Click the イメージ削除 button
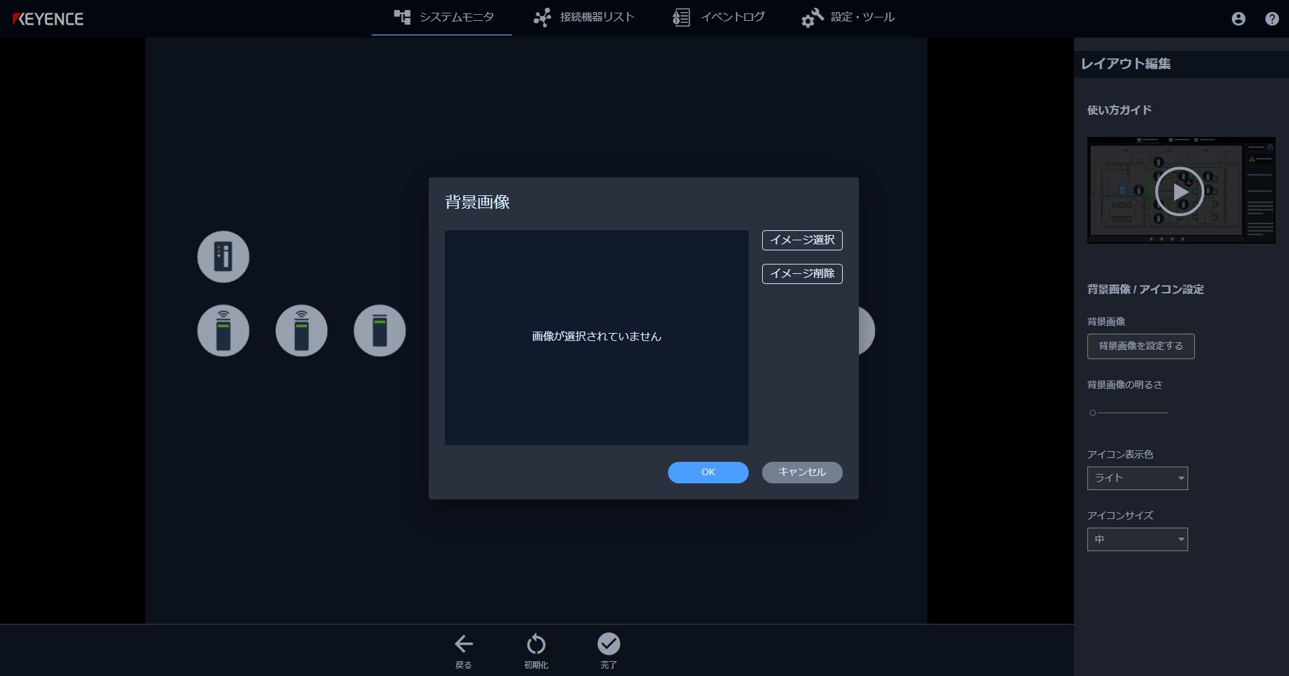 coord(801,274)
